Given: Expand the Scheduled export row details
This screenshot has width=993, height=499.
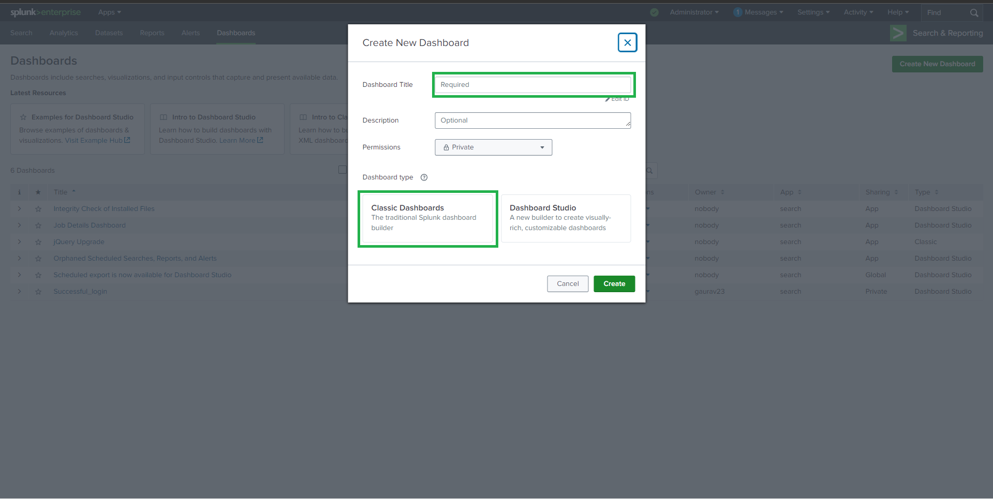Looking at the screenshot, I should coord(20,275).
